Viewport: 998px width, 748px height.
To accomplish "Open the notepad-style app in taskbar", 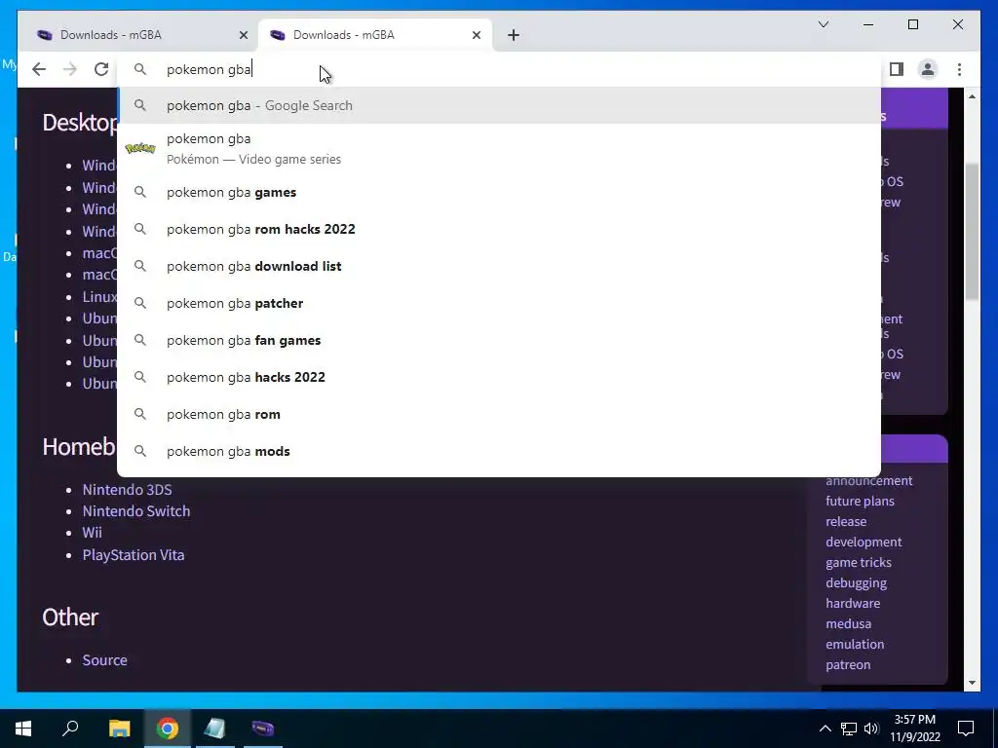I will click(x=215, y=729).
